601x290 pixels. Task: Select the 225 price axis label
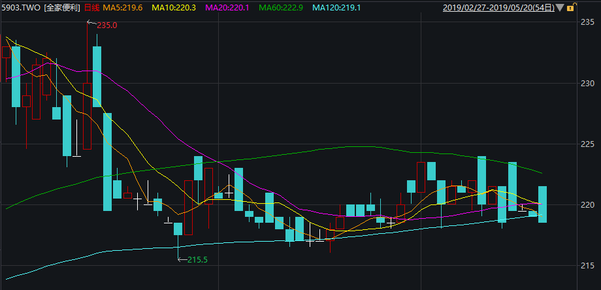tap(587, 144)
